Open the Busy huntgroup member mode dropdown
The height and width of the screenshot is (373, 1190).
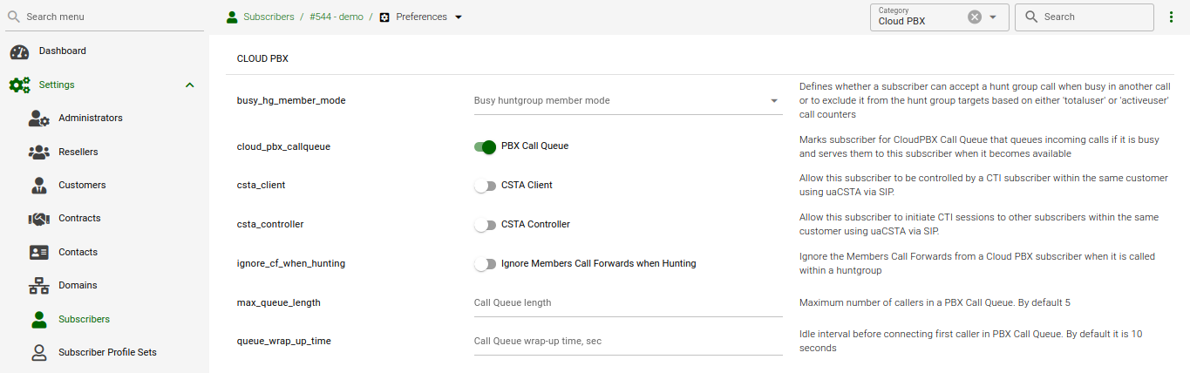pos(628,101)
